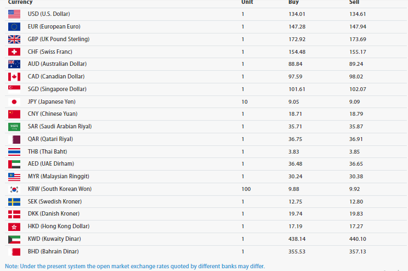Click the Australian flag icon
This screenshot has width=408, height=271.
(x=14, y=64)
